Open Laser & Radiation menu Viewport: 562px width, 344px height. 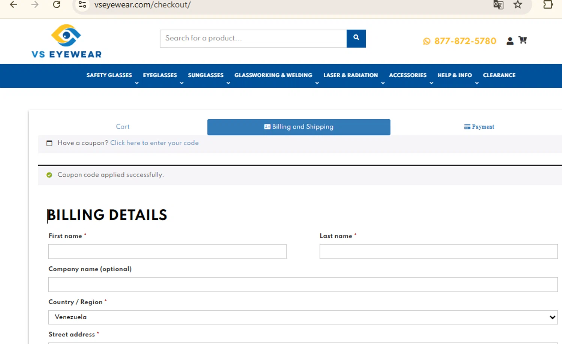pyautogui.click(x=350, y=75)
